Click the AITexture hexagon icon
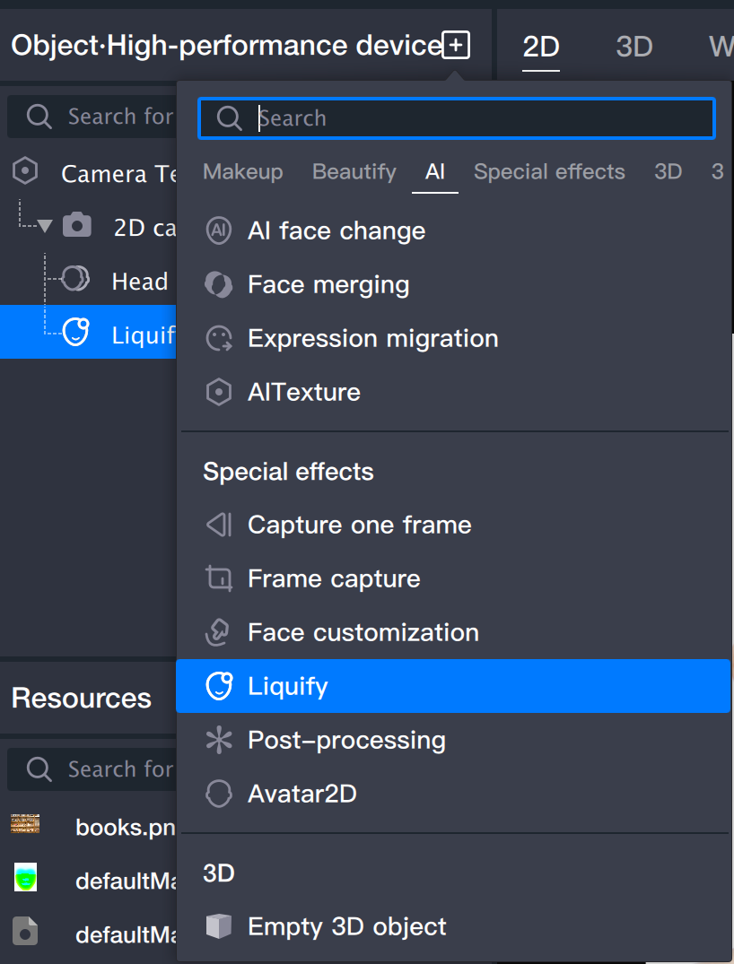734x964 pixels. 218,392
